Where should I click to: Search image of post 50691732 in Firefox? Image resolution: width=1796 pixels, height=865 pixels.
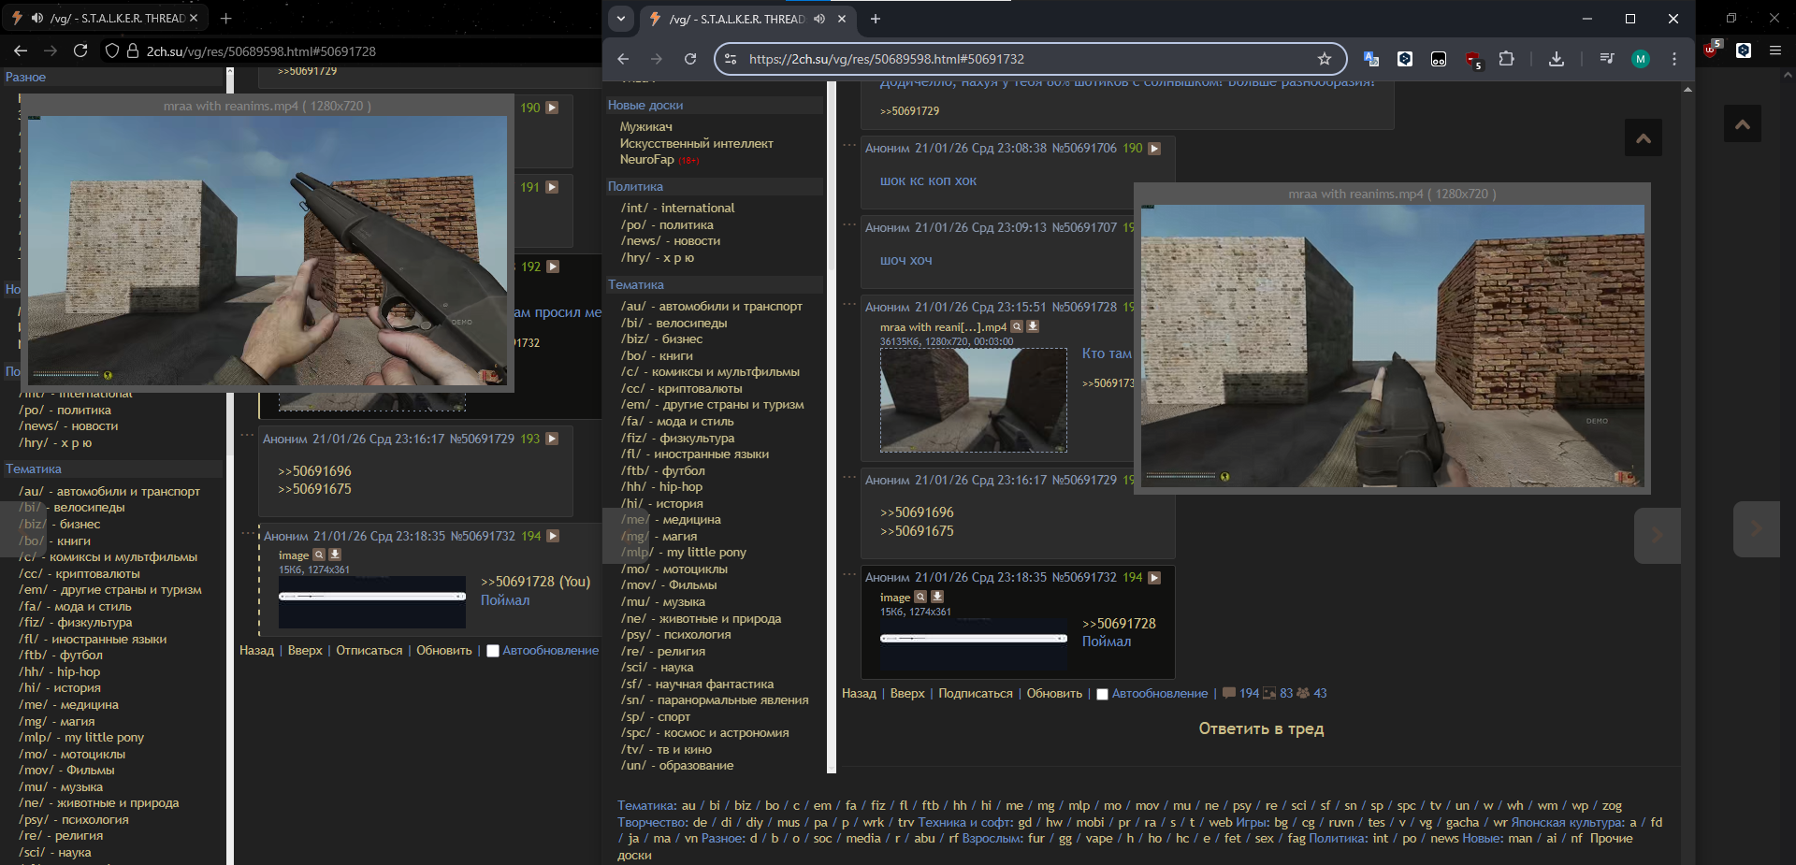319,555
